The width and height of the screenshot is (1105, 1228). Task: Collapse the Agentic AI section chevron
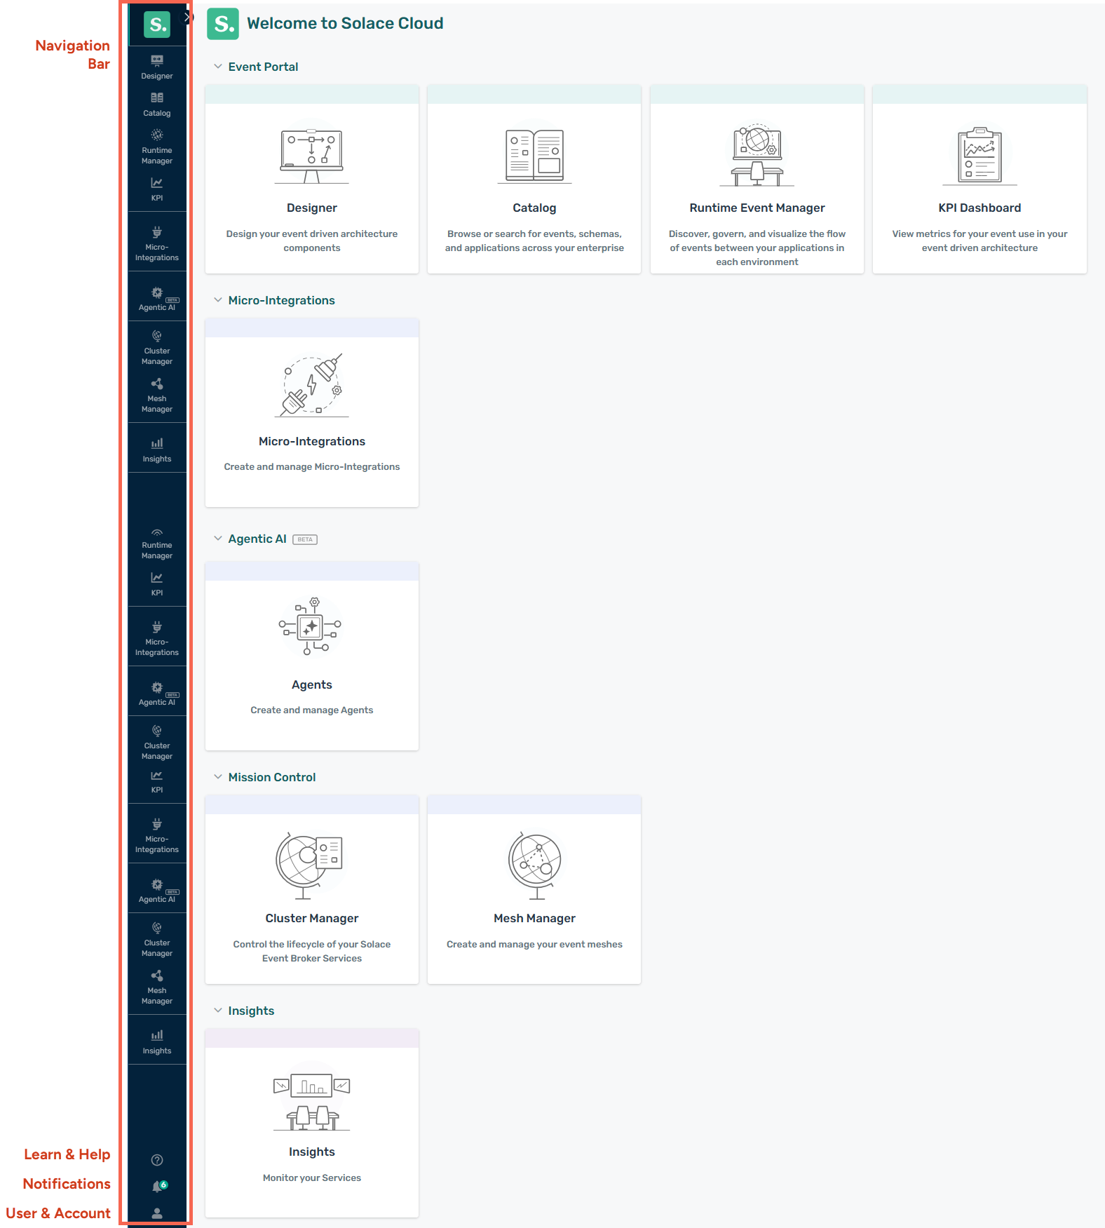tap(218, 539)
